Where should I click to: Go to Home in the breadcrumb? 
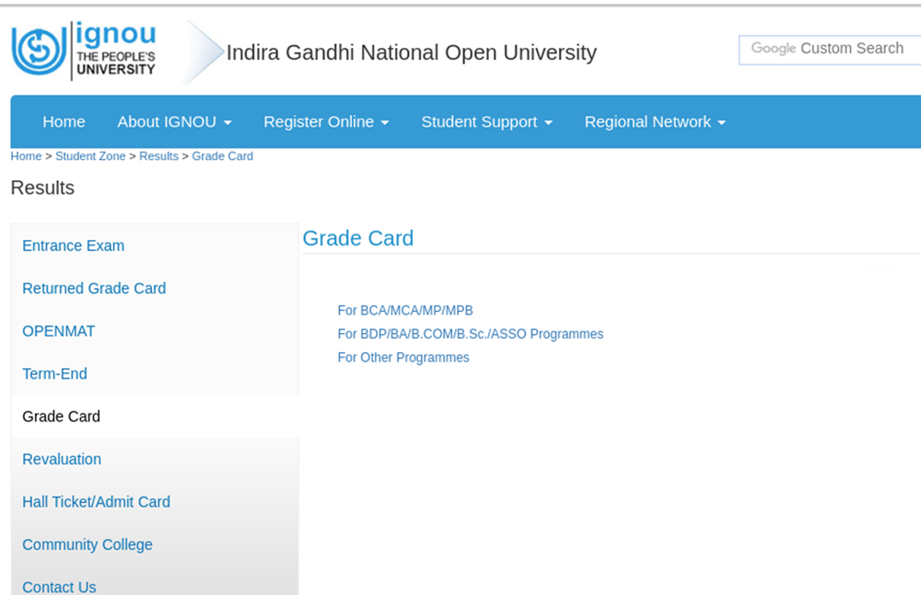click(26, 156)
